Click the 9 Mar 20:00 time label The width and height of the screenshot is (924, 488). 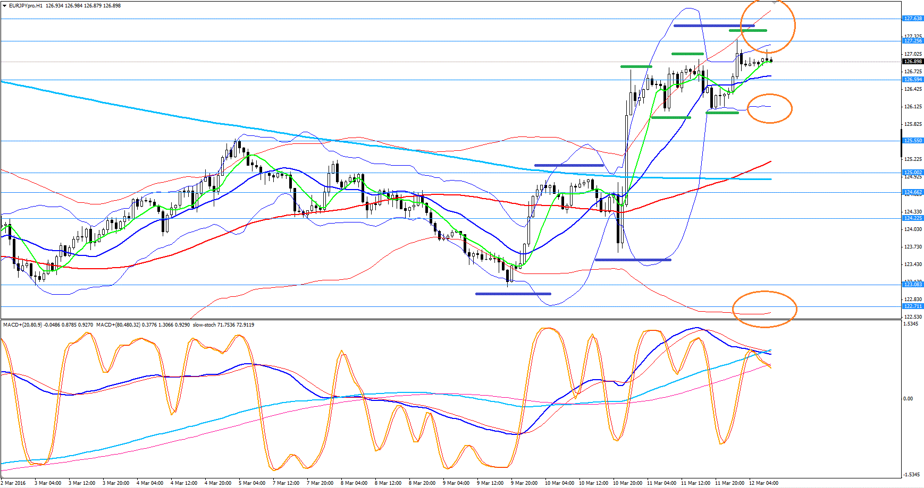(524, 483)
